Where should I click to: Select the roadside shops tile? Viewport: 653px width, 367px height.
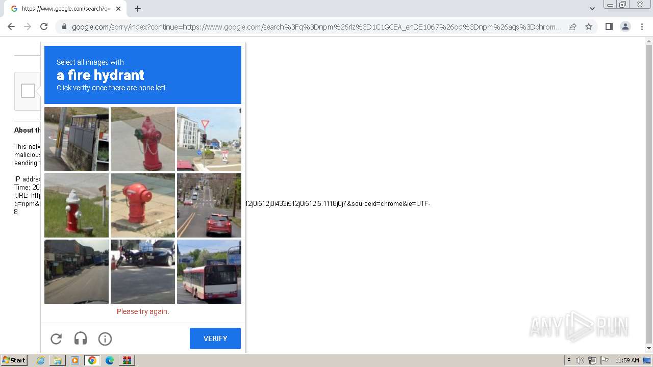(x=77, y=272)
